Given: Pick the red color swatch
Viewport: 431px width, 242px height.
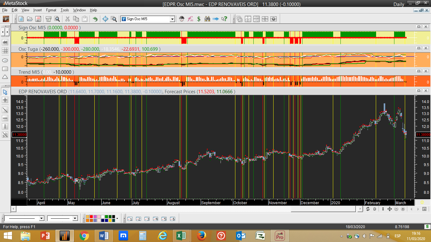Looking at the screenshot, I should pos(92,217).
